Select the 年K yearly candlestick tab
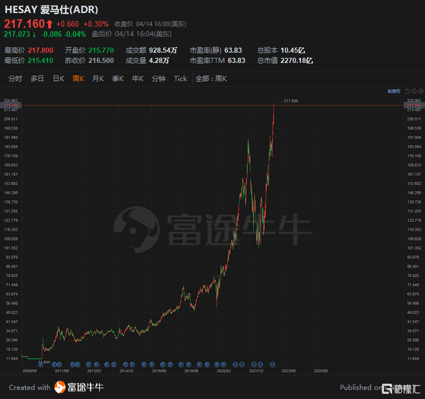The height and width of the screenshot is (399, 425). pyautogui.click(x=138, y=79)
